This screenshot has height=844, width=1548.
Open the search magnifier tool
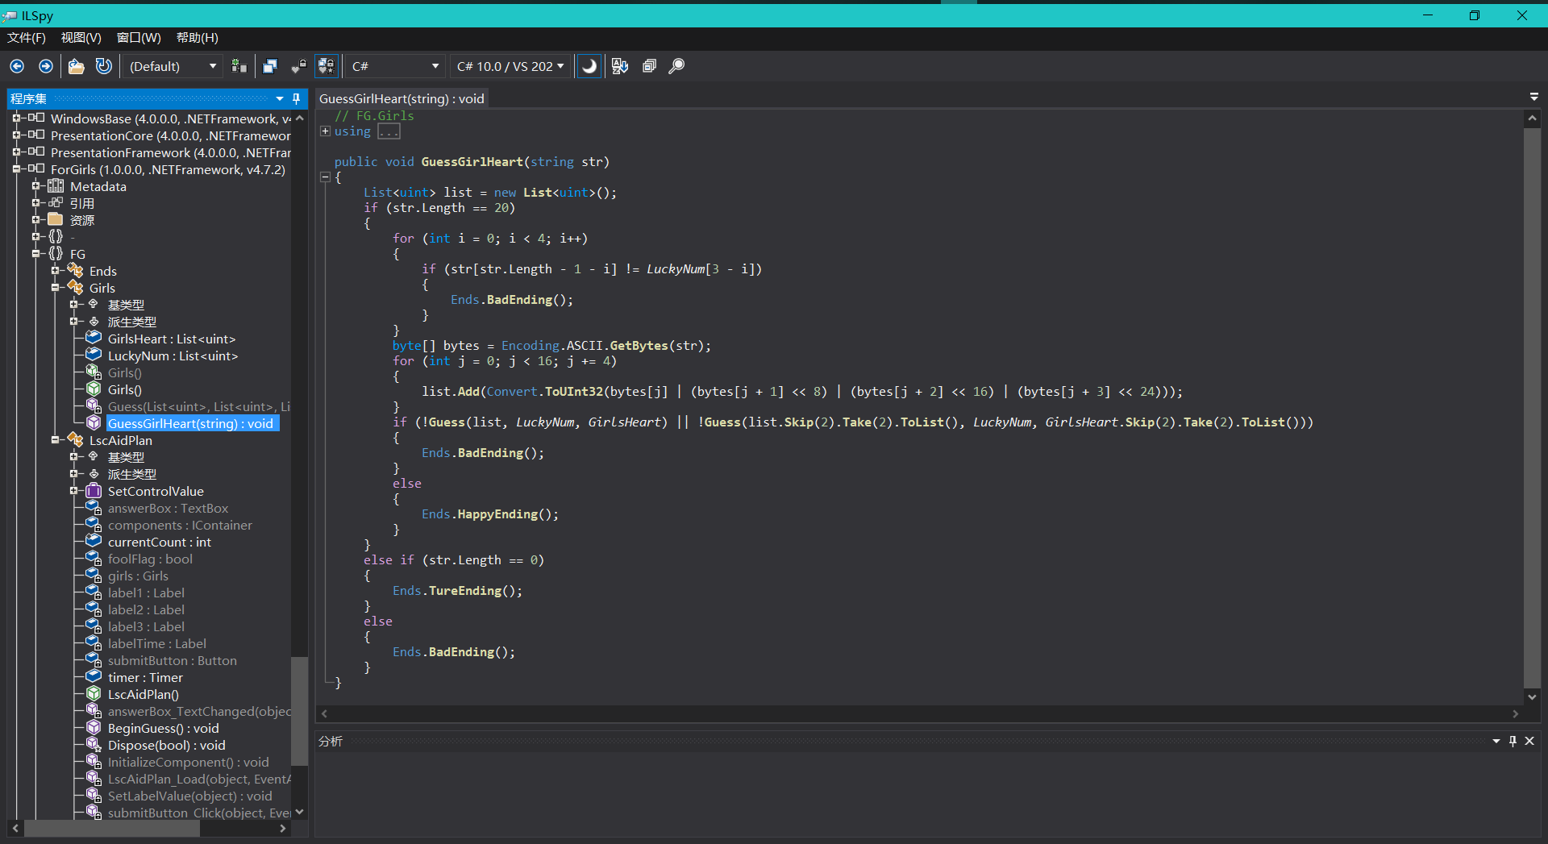pos(676,66)
